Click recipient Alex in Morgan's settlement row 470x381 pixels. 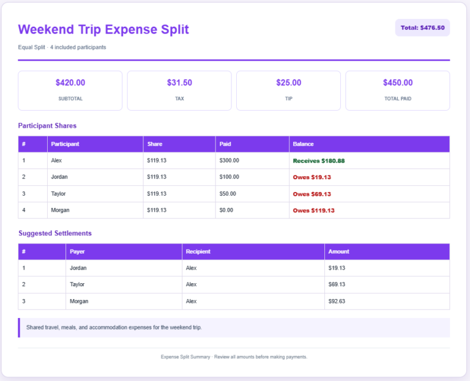191,301
